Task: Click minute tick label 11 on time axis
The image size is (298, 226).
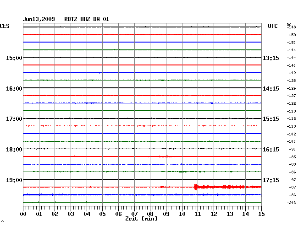Action: [x=198, y=214]
